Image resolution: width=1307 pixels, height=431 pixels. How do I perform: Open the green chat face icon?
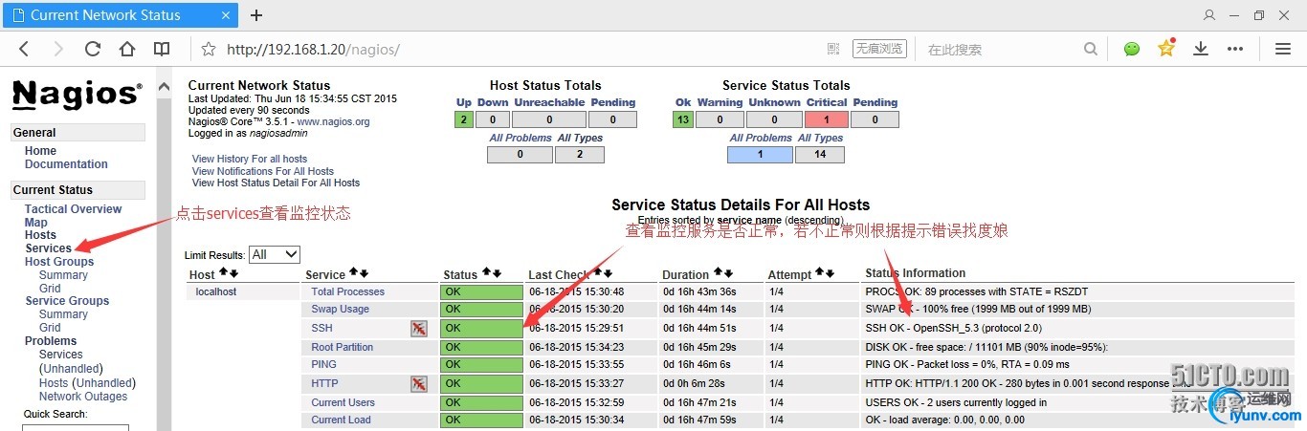pos(1132,49)
